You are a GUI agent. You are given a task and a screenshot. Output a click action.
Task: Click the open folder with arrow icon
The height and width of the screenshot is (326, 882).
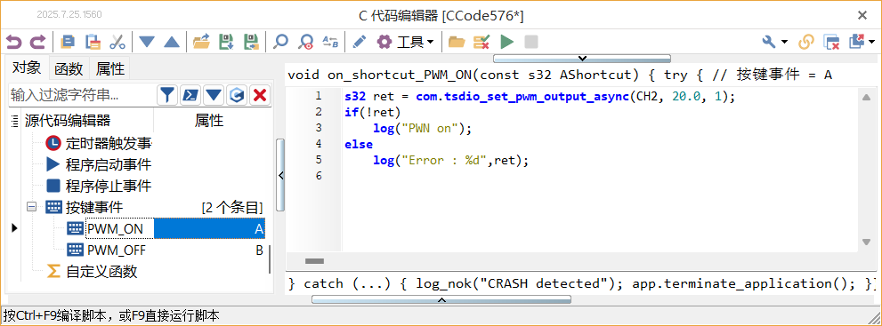click(x=201, y=42)
